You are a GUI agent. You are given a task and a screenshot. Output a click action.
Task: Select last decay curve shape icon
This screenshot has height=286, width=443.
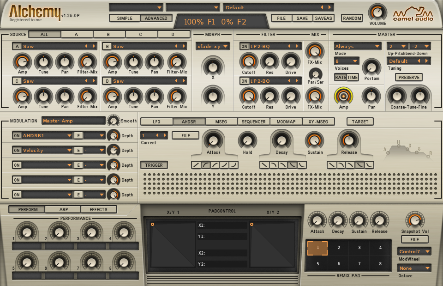pyautogui.click(x=302, y=165)
